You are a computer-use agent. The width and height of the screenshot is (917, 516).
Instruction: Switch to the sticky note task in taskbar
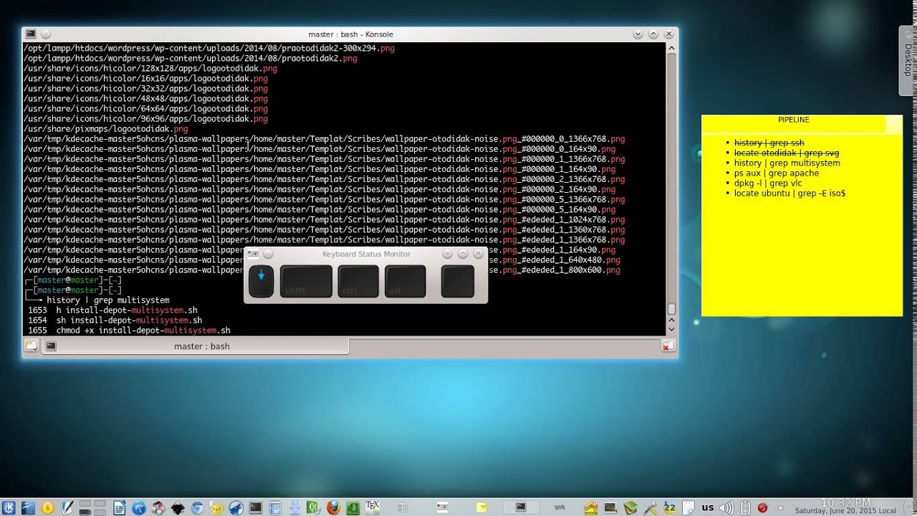(x=481, y=507)
